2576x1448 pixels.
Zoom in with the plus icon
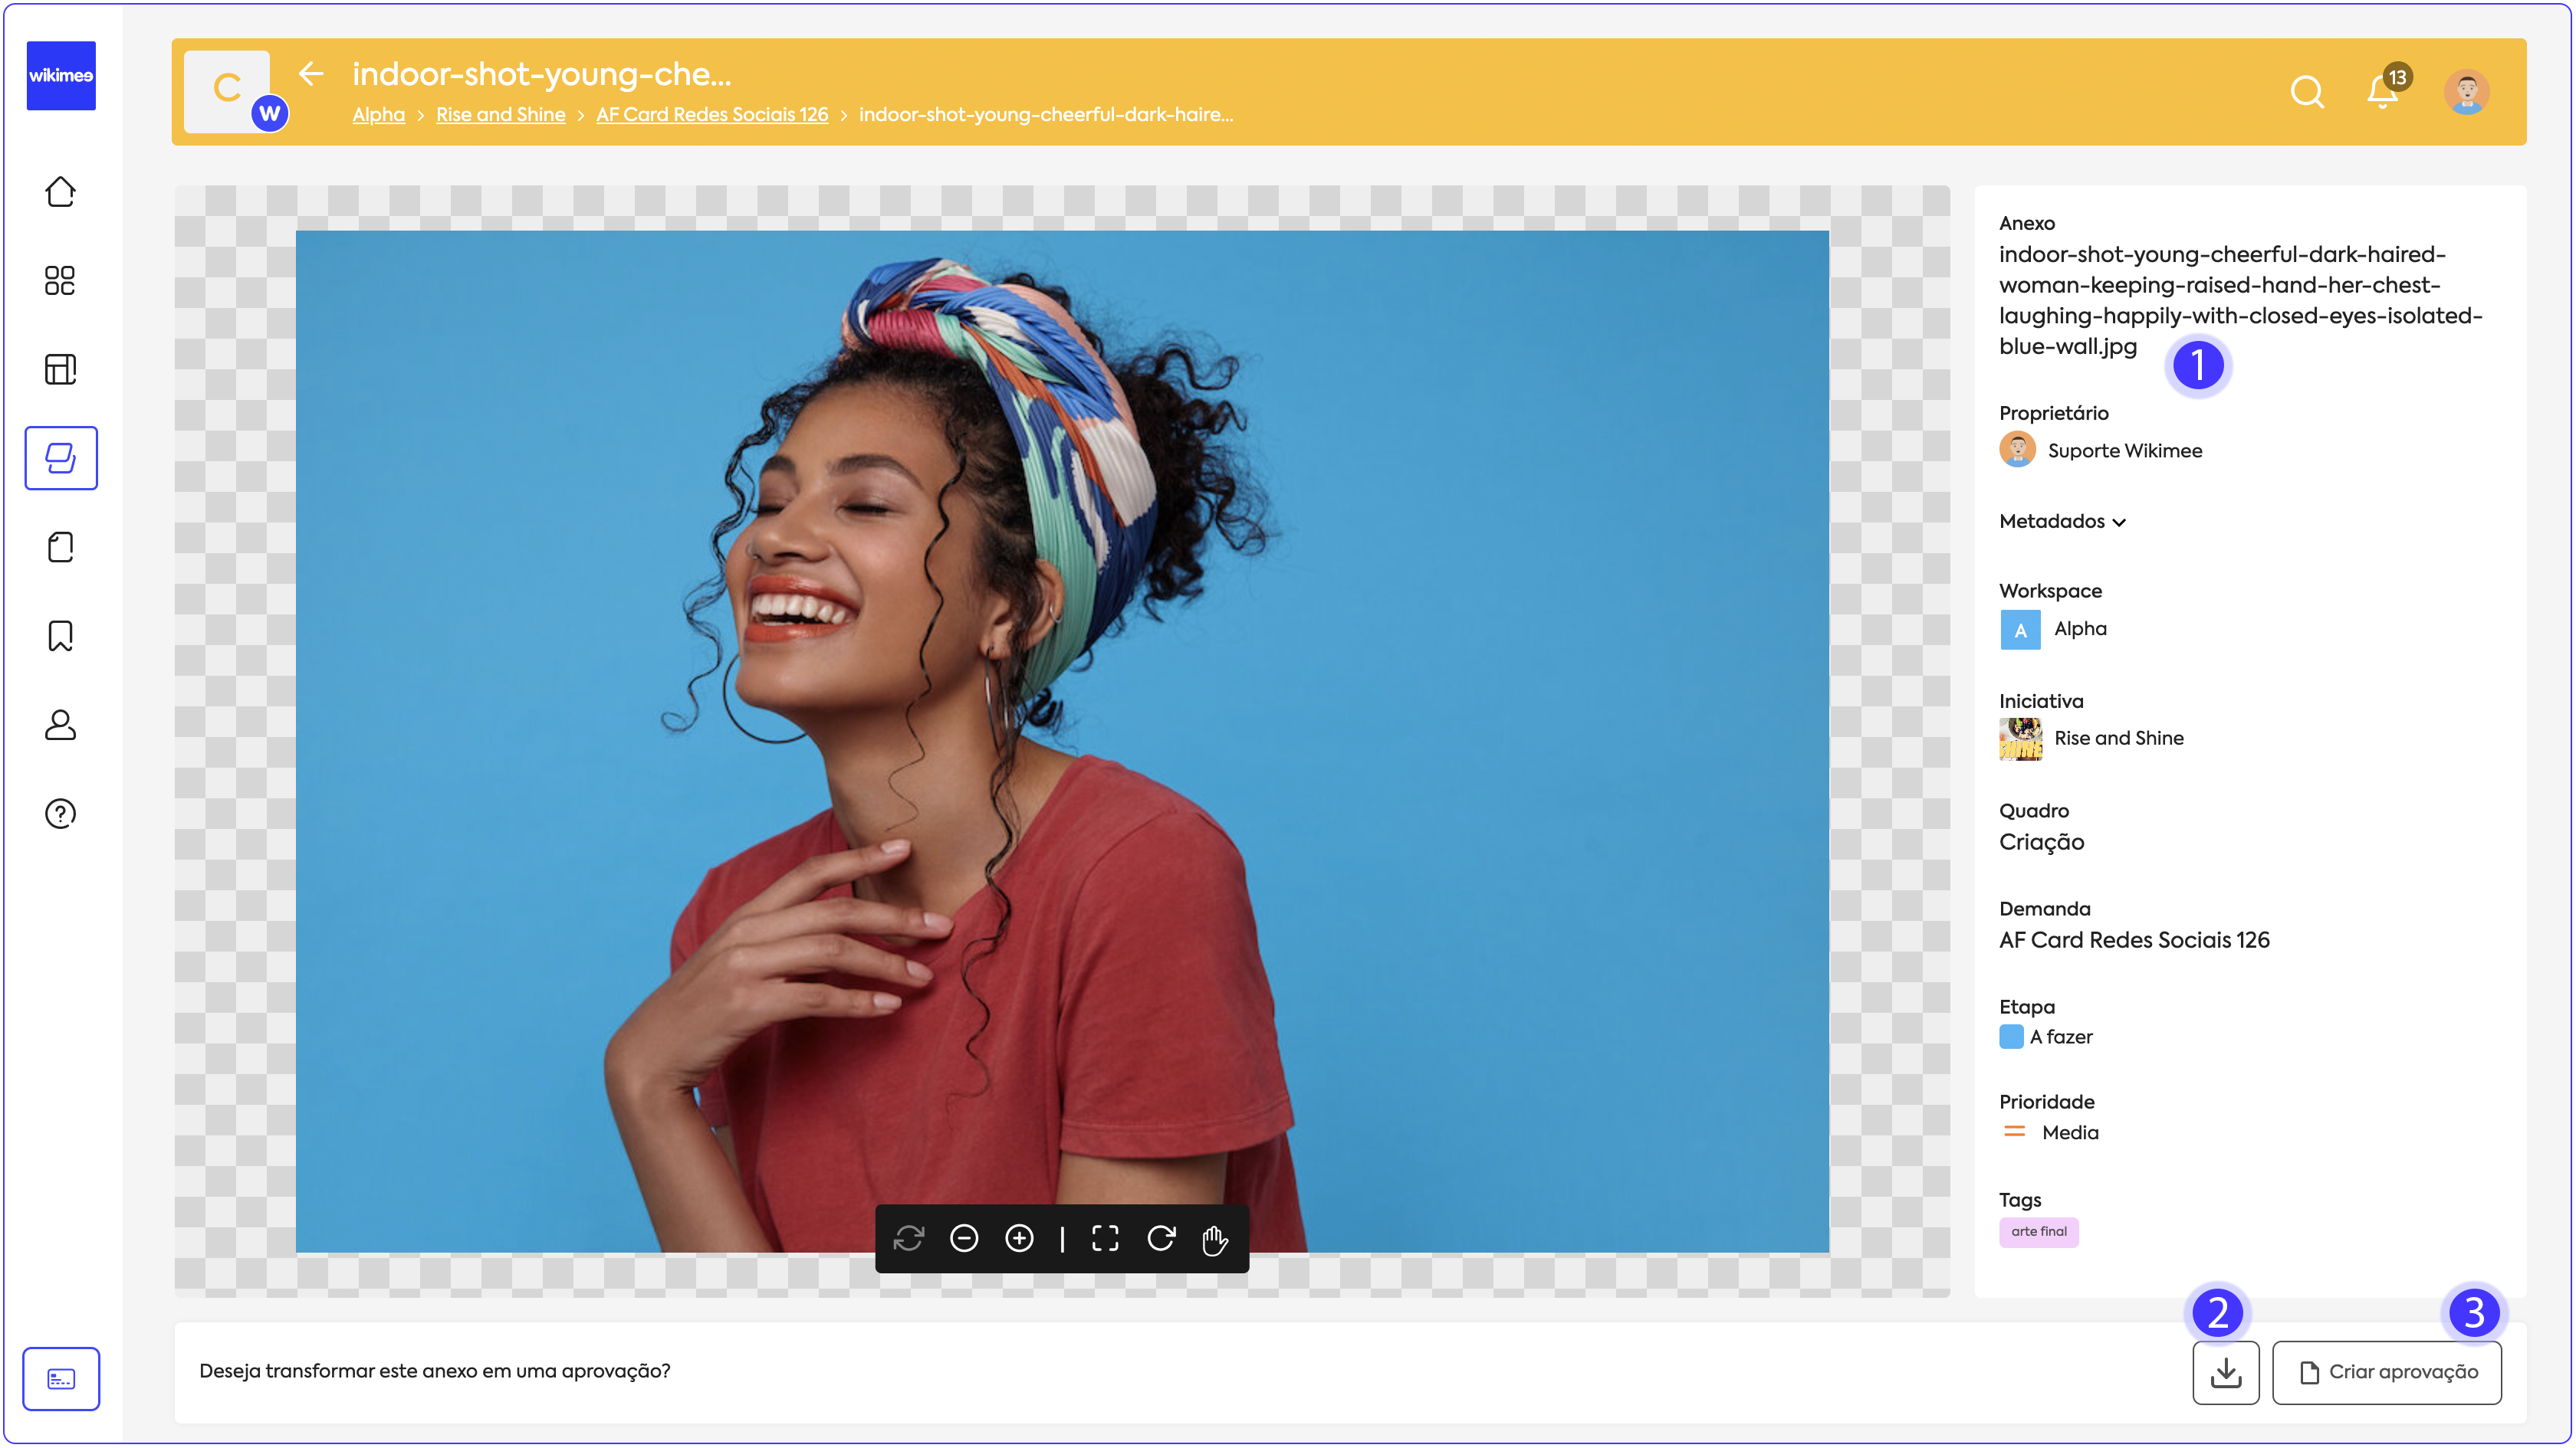(x=1019, y=1239)
